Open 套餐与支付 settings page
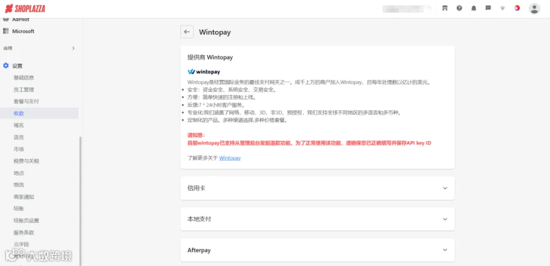 [x=26, y=102]
